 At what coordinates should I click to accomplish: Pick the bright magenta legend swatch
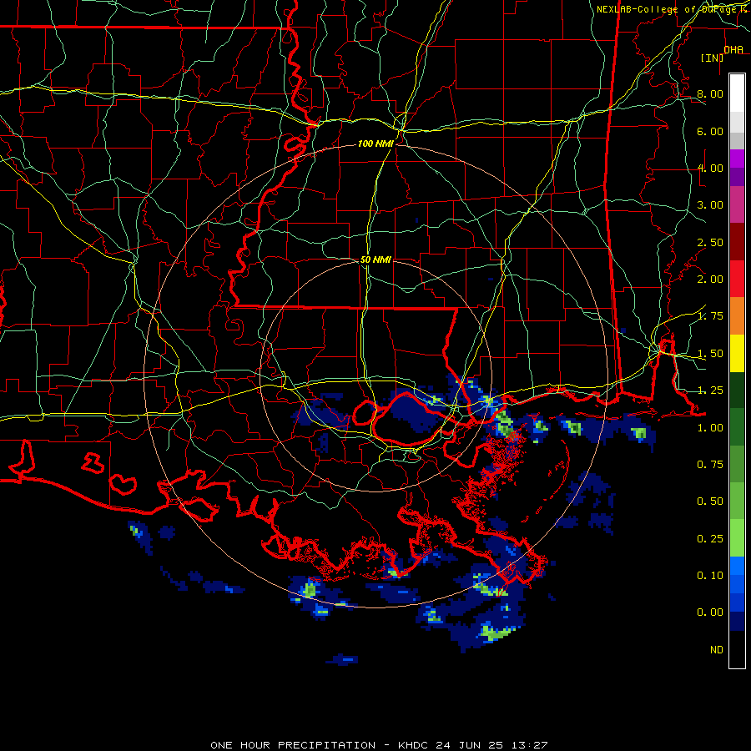tap(737, 159)
